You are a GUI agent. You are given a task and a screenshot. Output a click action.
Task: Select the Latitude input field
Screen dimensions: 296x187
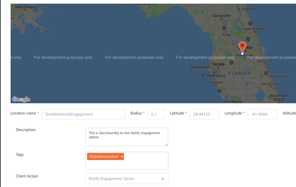click(204, 114)
